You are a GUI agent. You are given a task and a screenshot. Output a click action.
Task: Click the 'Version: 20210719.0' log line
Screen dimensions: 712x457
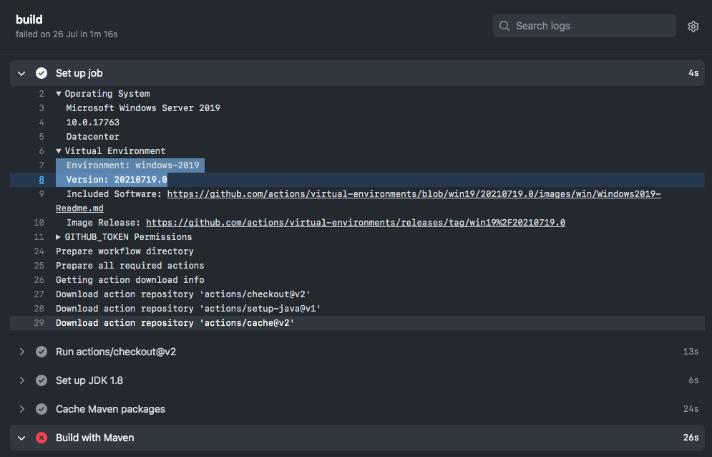pos(117,180)
